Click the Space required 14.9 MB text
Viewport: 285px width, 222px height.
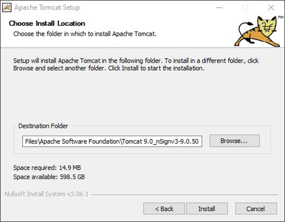pyautogui.click(x=47, y=168)
